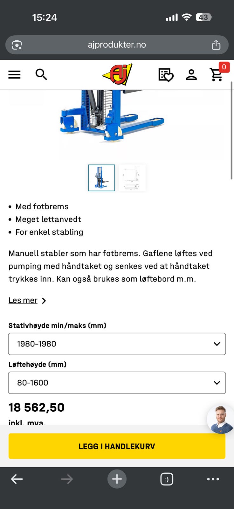
Task: Navigate back in the browser
Action: pyautogui.click(x=17, y=479)
